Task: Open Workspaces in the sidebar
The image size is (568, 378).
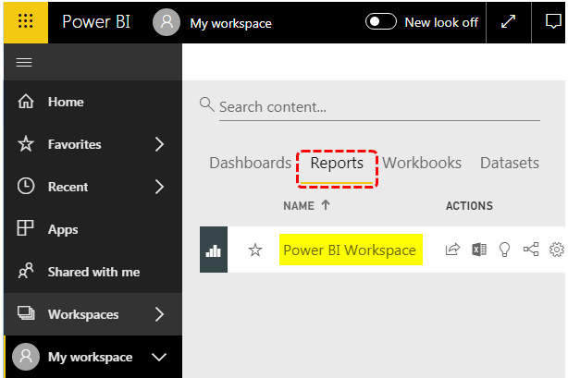Action: coord(93,314)
